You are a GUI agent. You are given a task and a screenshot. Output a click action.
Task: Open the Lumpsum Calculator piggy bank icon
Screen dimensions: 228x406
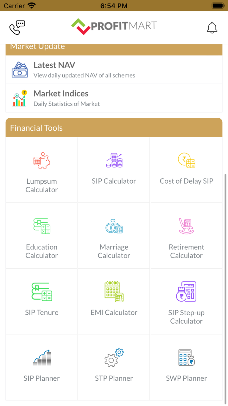(x=42, y=160)
